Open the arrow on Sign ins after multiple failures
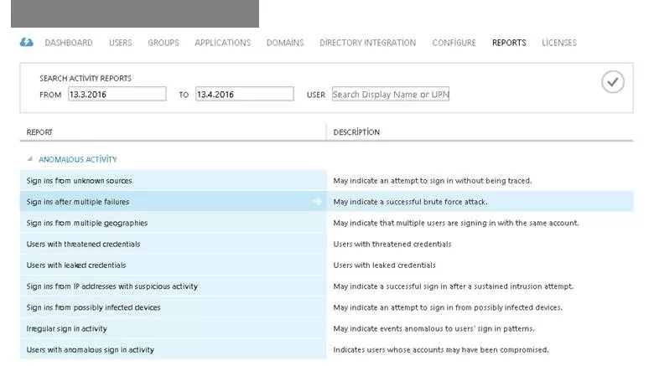Viewport: 654px width, 366px height. click(317, 202)
